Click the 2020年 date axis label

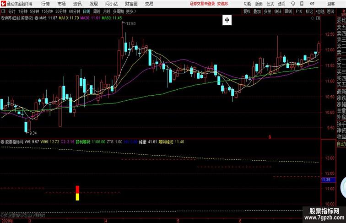click(x=7, y=221)
